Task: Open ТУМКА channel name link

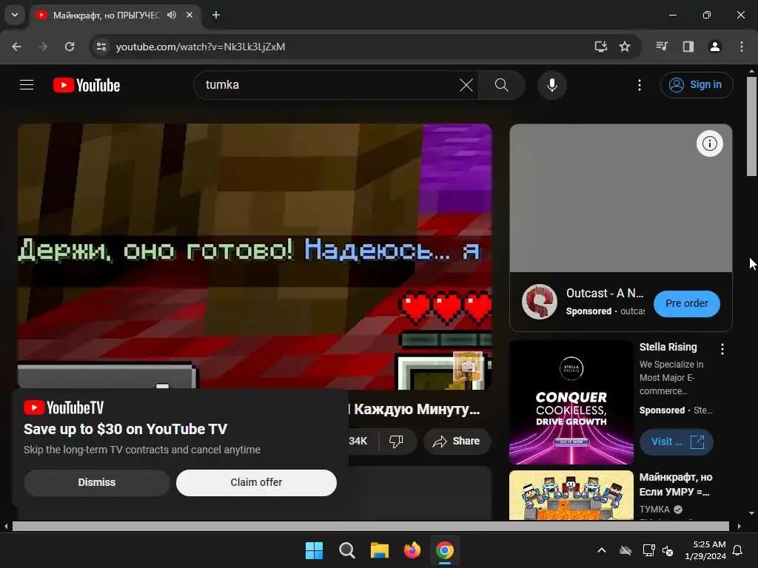Action: coord(654,509)
